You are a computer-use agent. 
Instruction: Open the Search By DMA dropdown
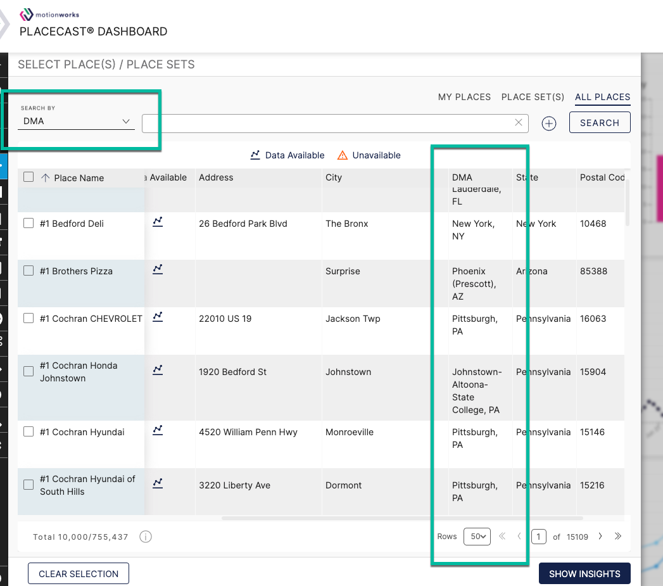(x=76, y=121)
